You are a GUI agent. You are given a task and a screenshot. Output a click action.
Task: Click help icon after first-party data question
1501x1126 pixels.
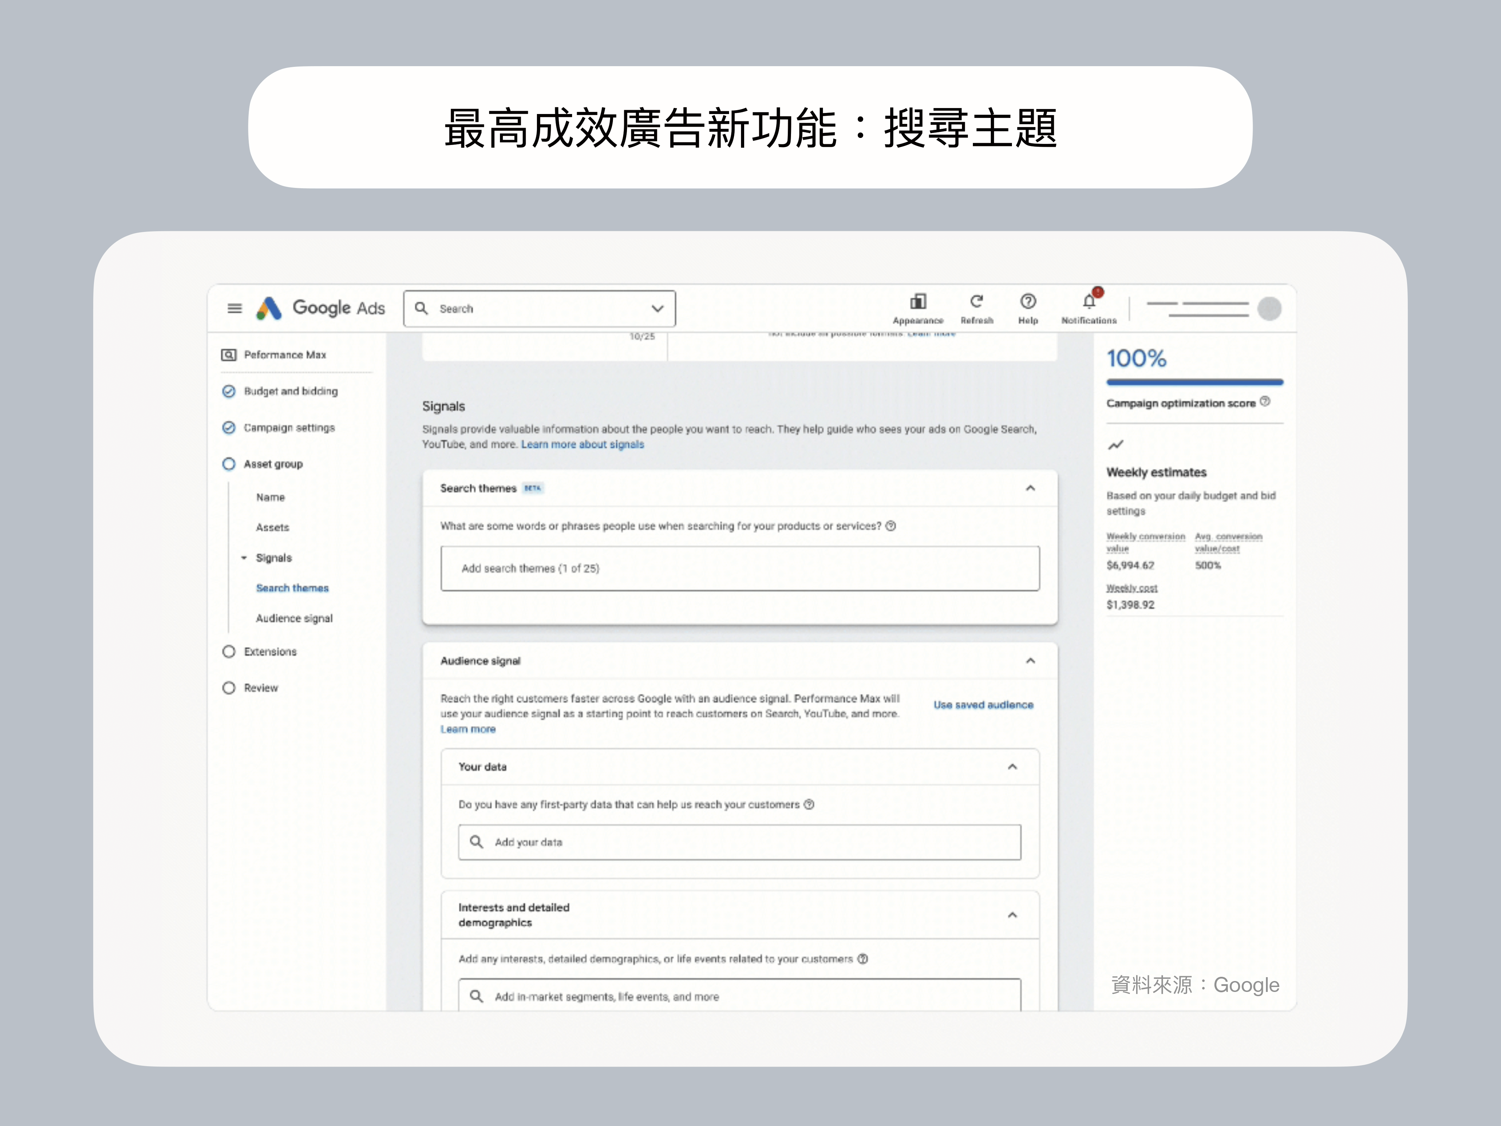809,804
